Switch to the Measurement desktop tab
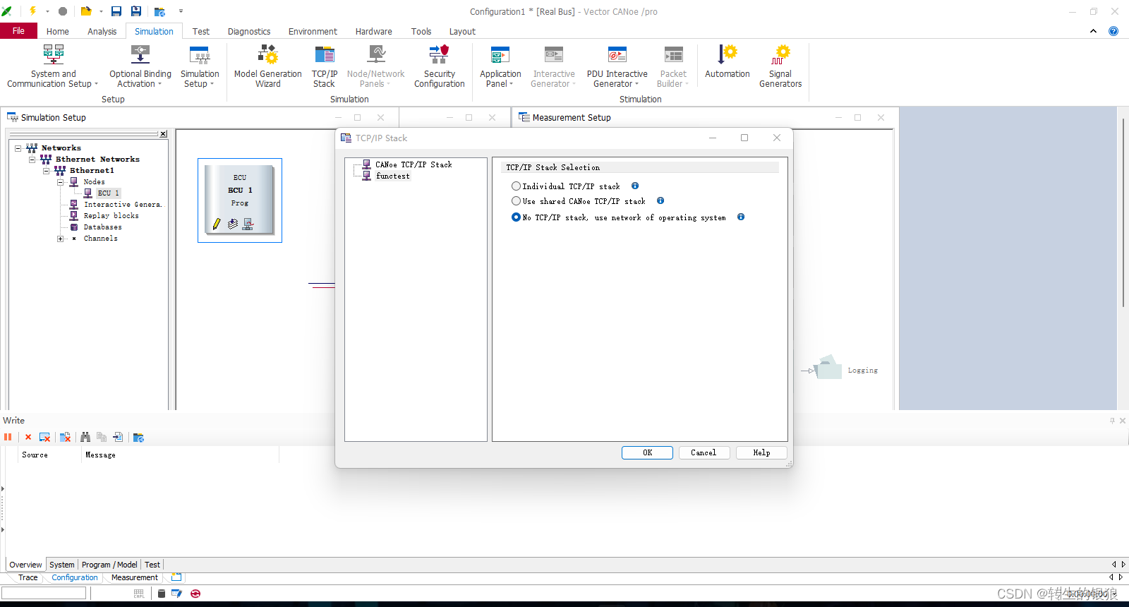This screenshot has height=607, width=1129. 135,577
